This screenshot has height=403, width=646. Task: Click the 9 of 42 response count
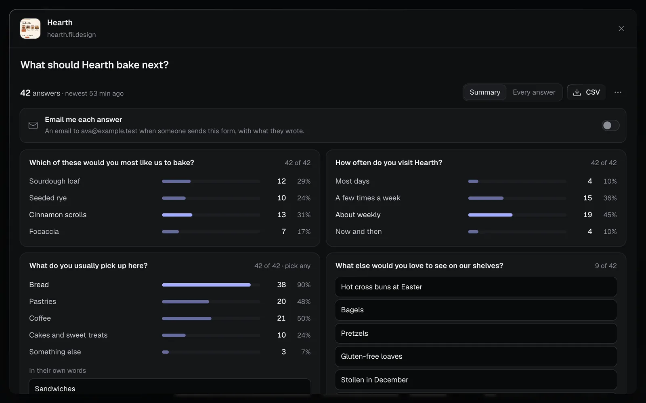point(606,266)
